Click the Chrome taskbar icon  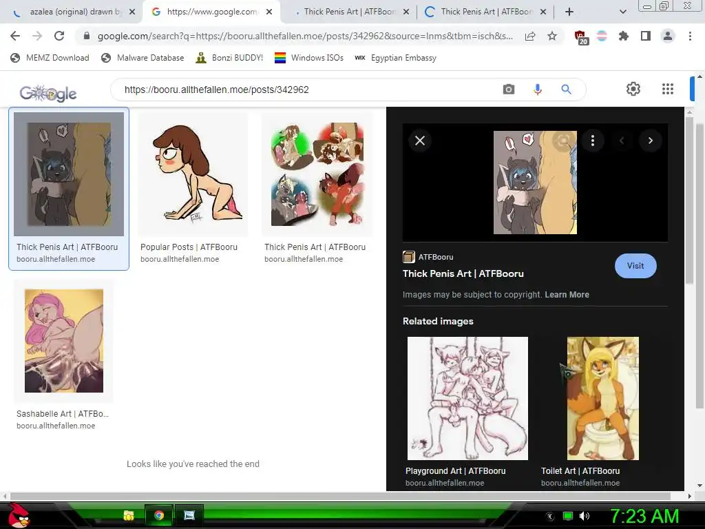[x=159, y=515]
